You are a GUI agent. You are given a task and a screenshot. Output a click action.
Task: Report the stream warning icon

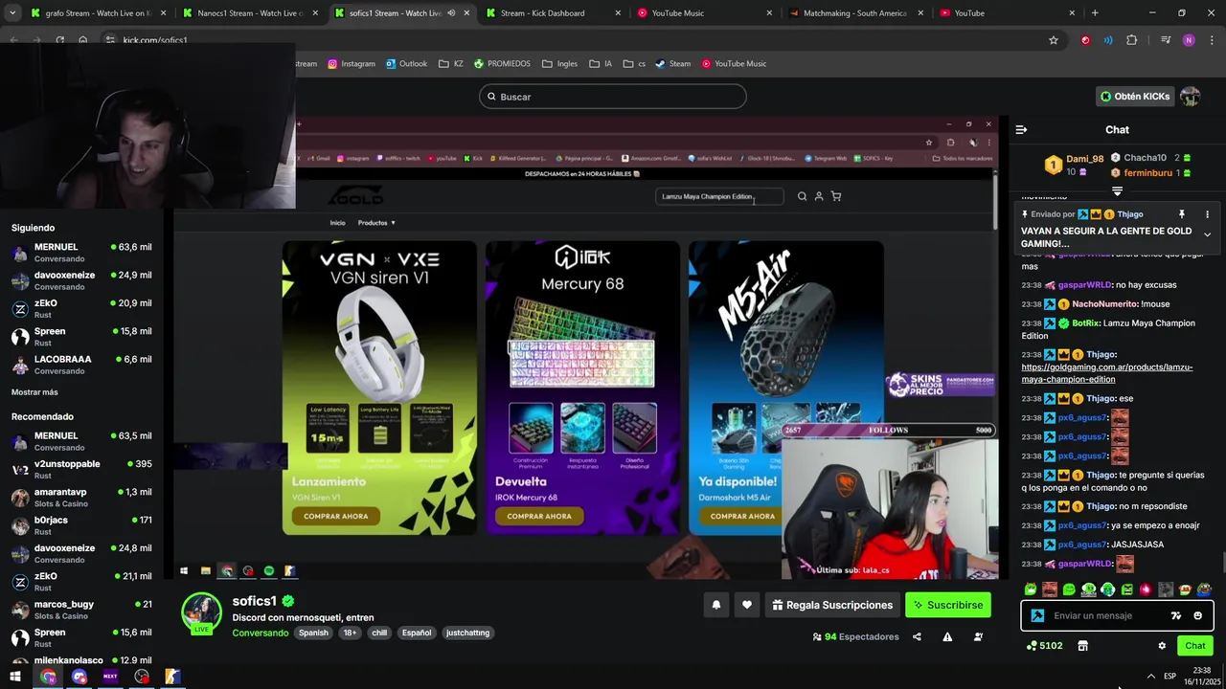(x=947, y=636)
